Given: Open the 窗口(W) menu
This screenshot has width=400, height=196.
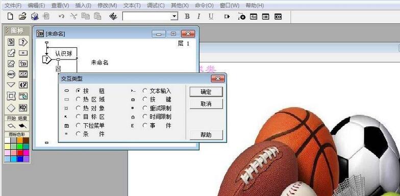Looking at the screenshot, I should [230, 5].
